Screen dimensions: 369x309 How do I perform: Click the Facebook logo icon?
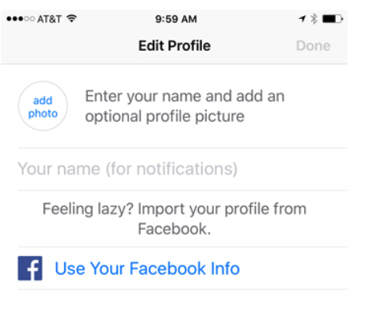pyautogui.click(x=30, y=268)
